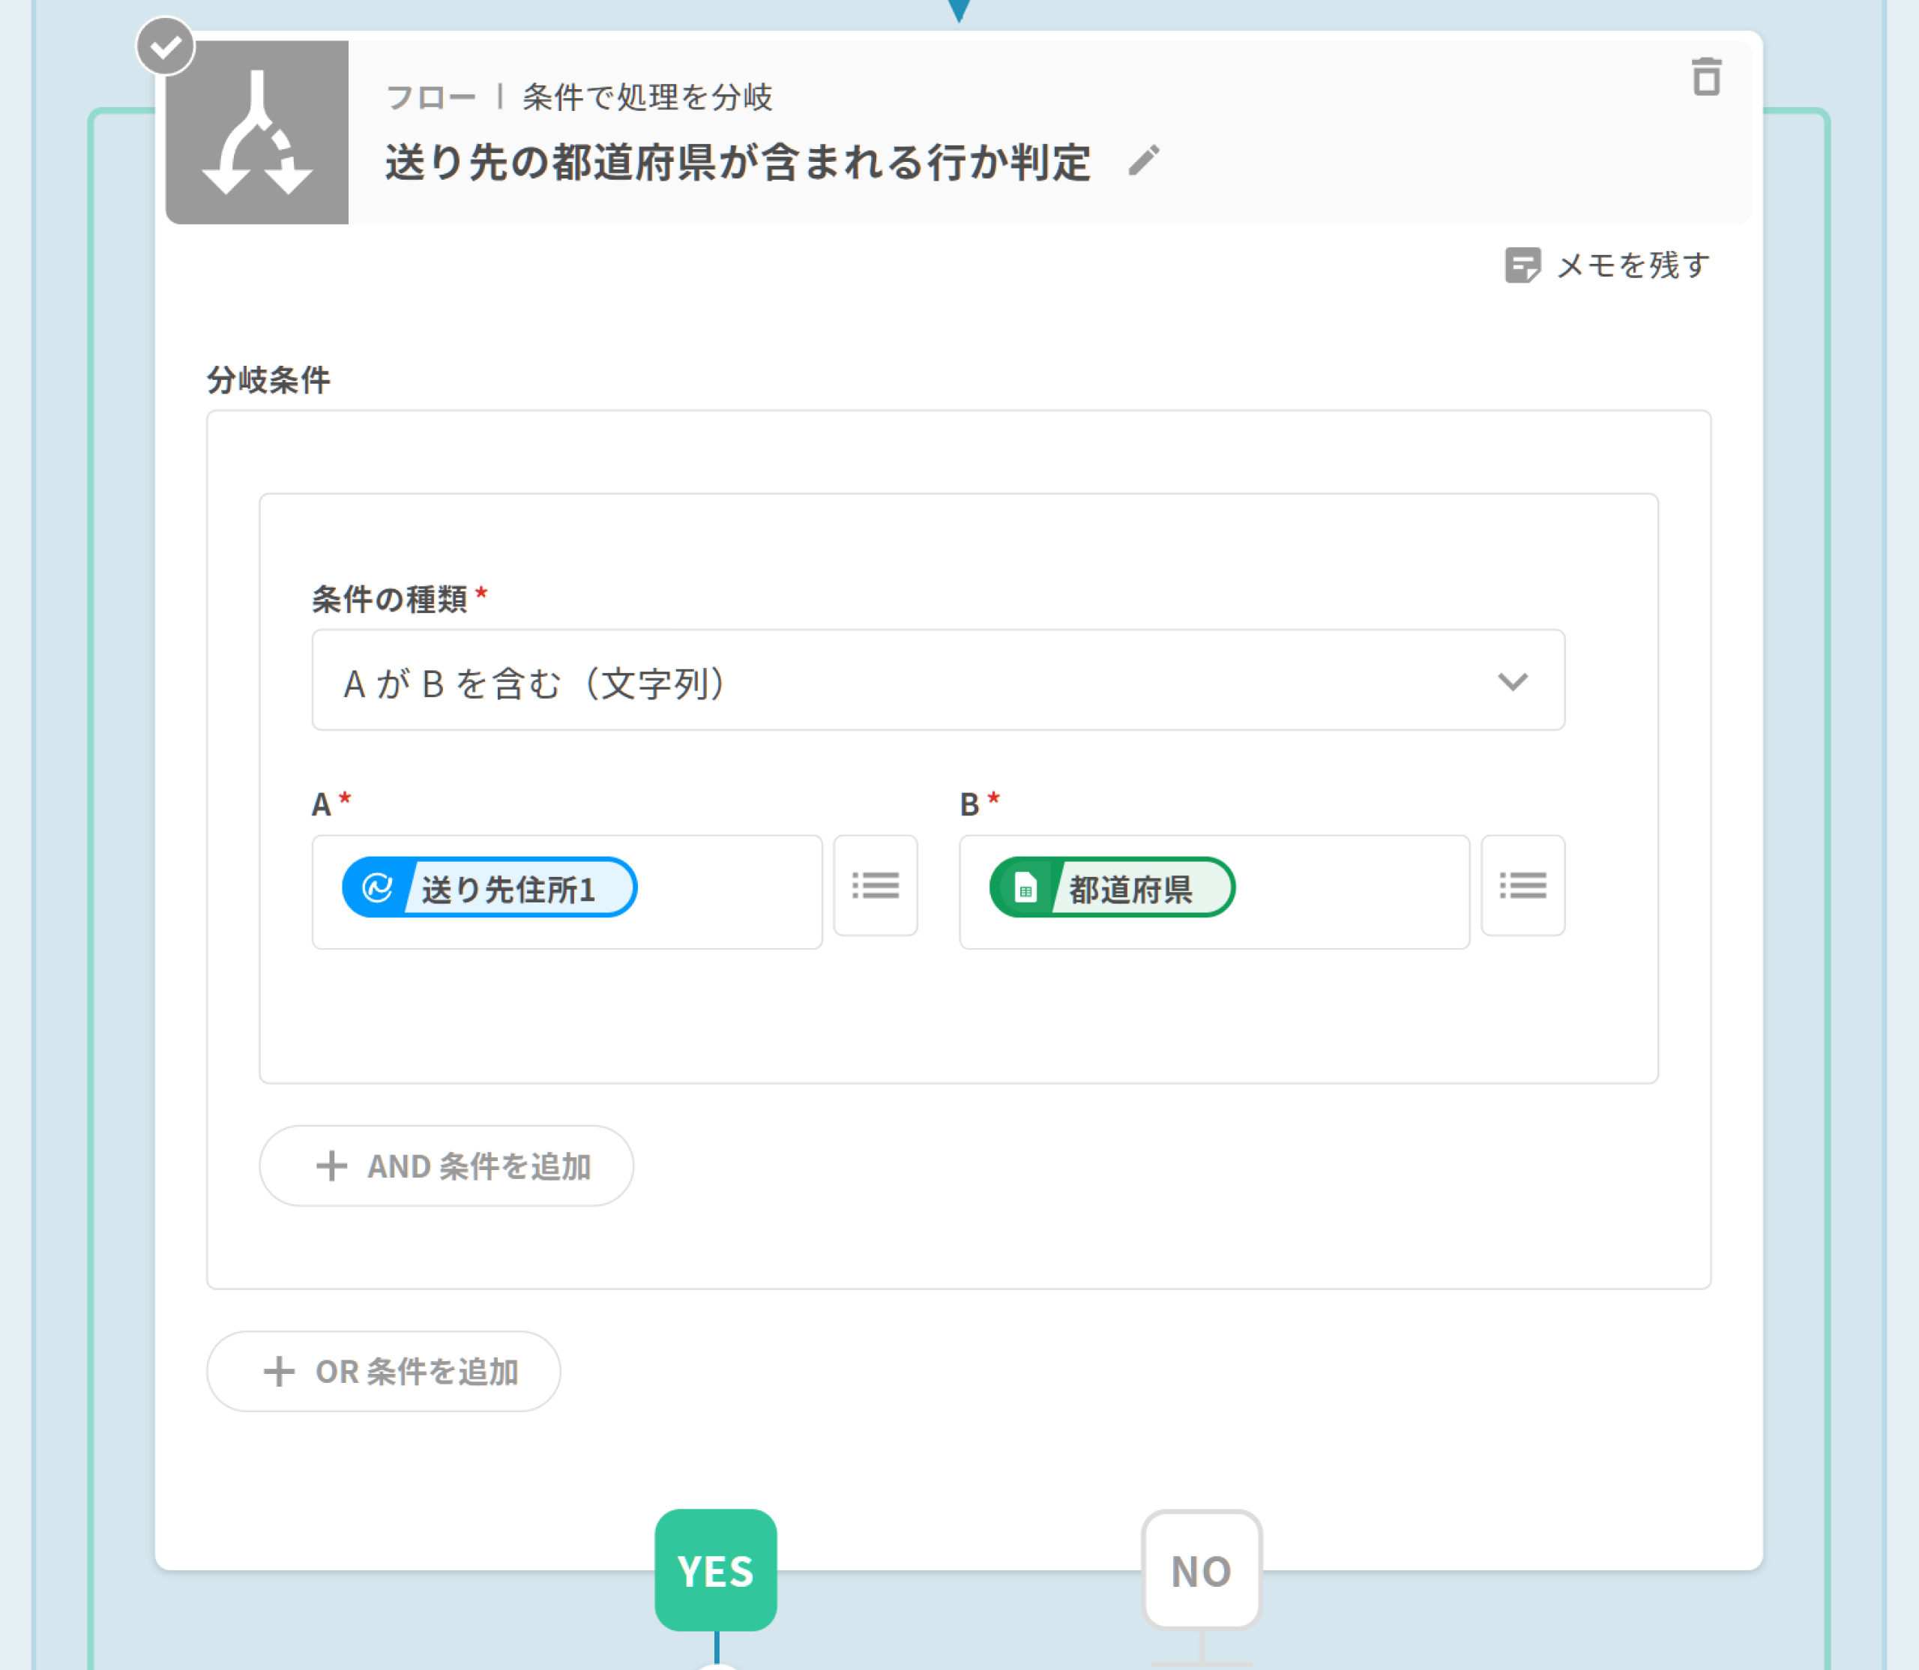Image resolution: width=1919 pixels, height=1670 pixels.
Task: Click the dropdown chevron arrow
Action: [1512, 681]
